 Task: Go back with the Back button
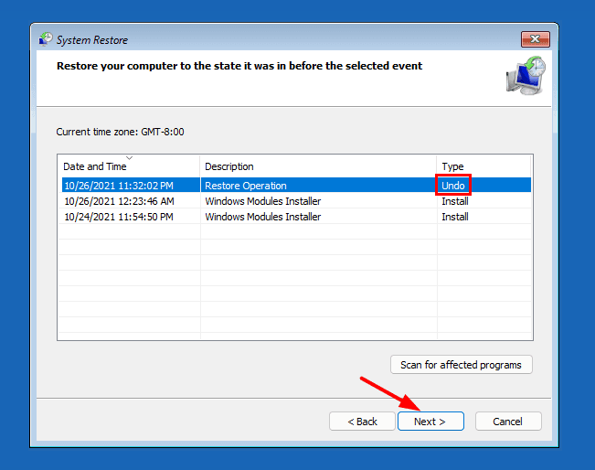362,422
